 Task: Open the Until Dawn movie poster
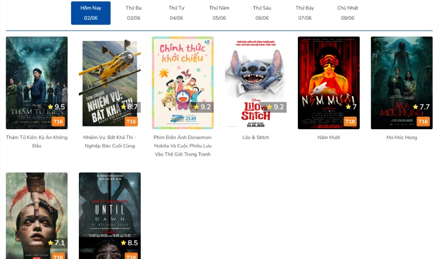(x=110, y=216)
